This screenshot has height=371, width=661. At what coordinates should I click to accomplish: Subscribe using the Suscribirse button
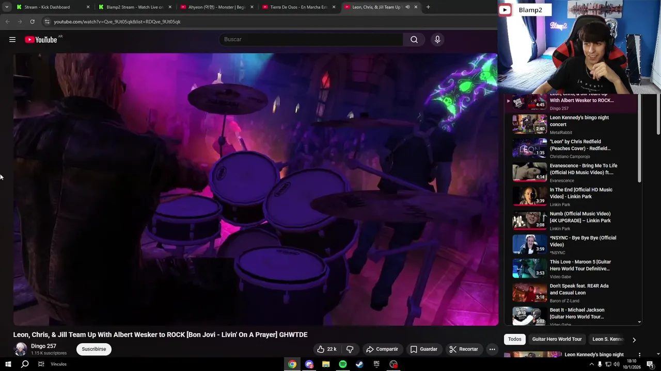(93, 349)
